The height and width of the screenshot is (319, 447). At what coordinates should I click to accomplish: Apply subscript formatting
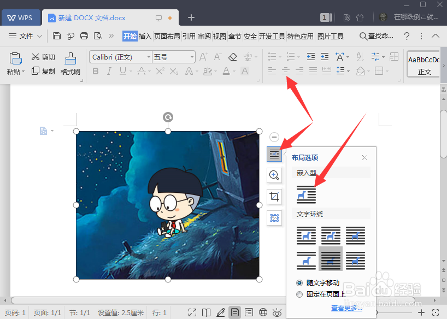pyautogui.click(x=174, y=71)
